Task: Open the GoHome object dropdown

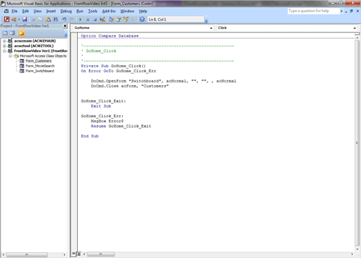Action: pyautogui.click(x=211, y=28)
